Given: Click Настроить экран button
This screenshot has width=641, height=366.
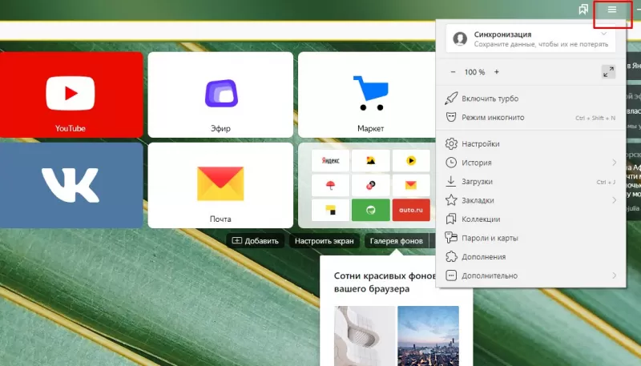Looking at the screenshot, I should (x=325, y=240).
